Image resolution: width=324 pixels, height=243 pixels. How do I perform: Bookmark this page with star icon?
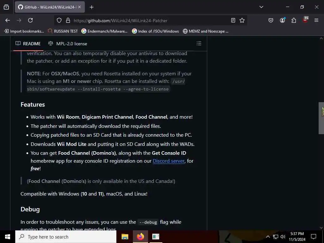point(242,20)
